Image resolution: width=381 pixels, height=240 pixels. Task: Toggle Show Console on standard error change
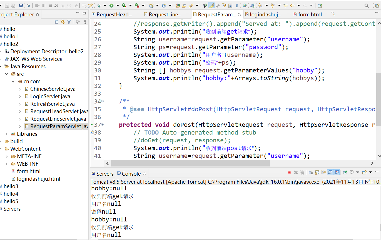pos(336,173)
